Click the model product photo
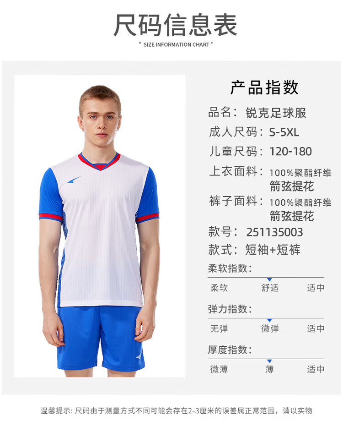The height and width of the screenshot is (432, 343). click(100, 226)
